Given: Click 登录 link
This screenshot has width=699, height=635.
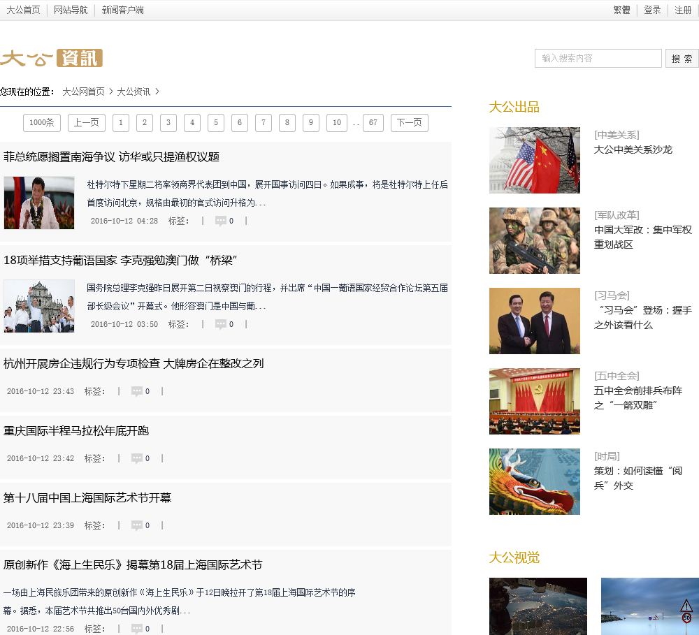Looking at the screenshot, I should tap(652, 10).
